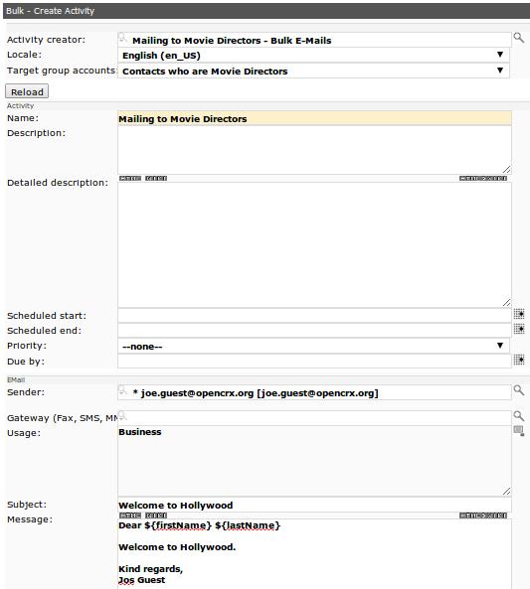Click the edit icon beside the Usage box
The height and width of the screenshot is (589, 530).
point(519,430)
